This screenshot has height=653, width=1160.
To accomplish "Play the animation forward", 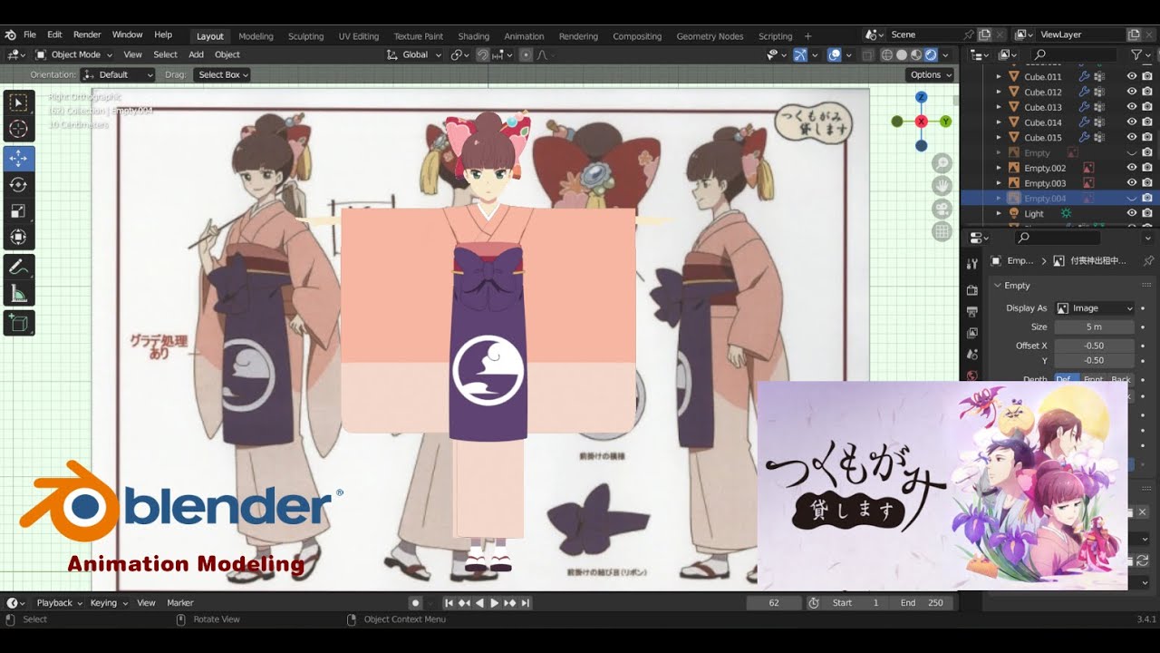I will point(495,603).
